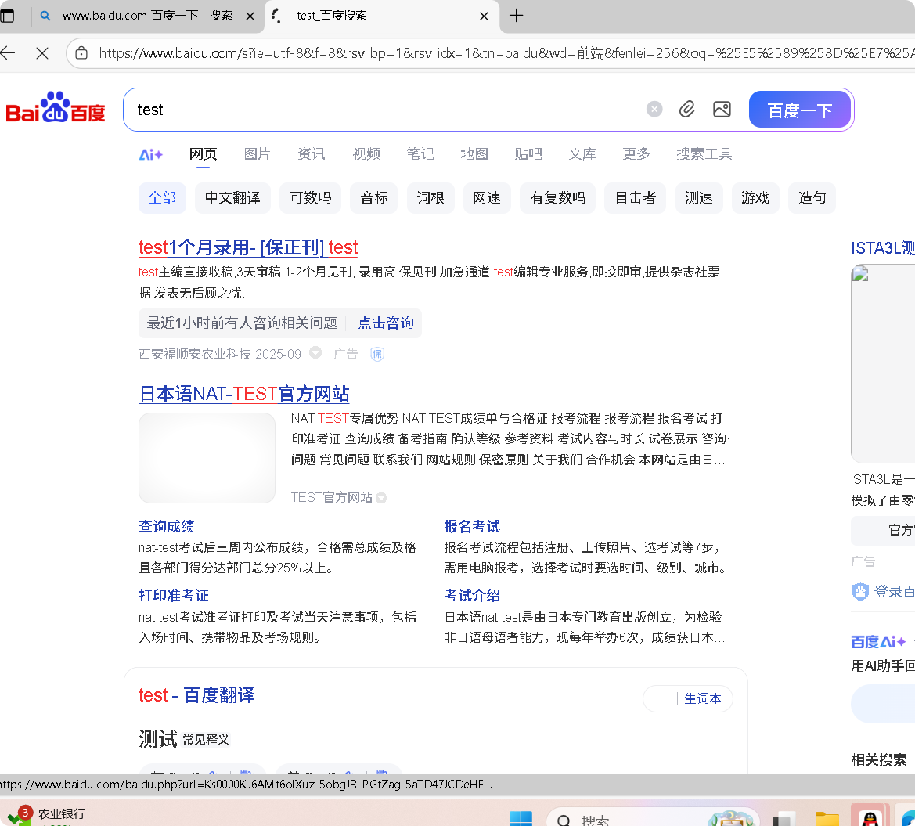The image size is (915, 826).
Task: Select the 网速 filter chip
Action: pyautogui.click(x=487, y=198)
